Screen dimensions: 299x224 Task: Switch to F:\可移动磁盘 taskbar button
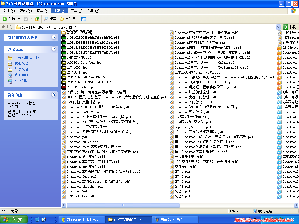pyautogui.click(x=128, y=220)
